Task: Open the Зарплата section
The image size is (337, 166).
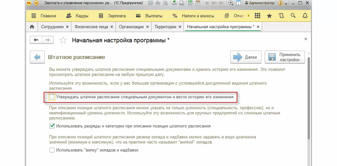Action: coord(112,16)
